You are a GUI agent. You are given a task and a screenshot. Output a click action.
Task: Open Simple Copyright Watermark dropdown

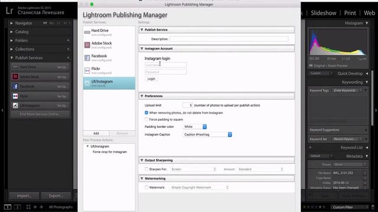pos(200,187)
